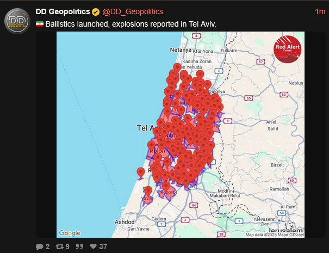Click the route 4 shield near Netanya
329x253 pixels.
coord(196,36)
